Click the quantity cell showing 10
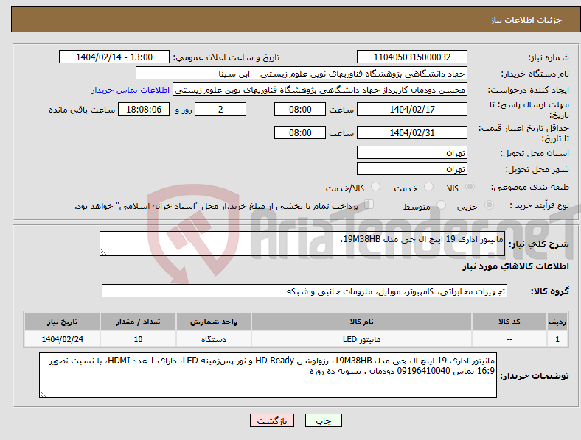Screen dimensions: 581x440 pyautogui.click(x=138, y=339)
